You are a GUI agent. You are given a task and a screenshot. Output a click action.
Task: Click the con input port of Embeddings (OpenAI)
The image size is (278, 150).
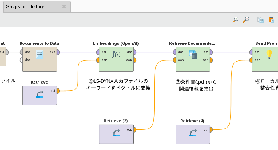98,60
